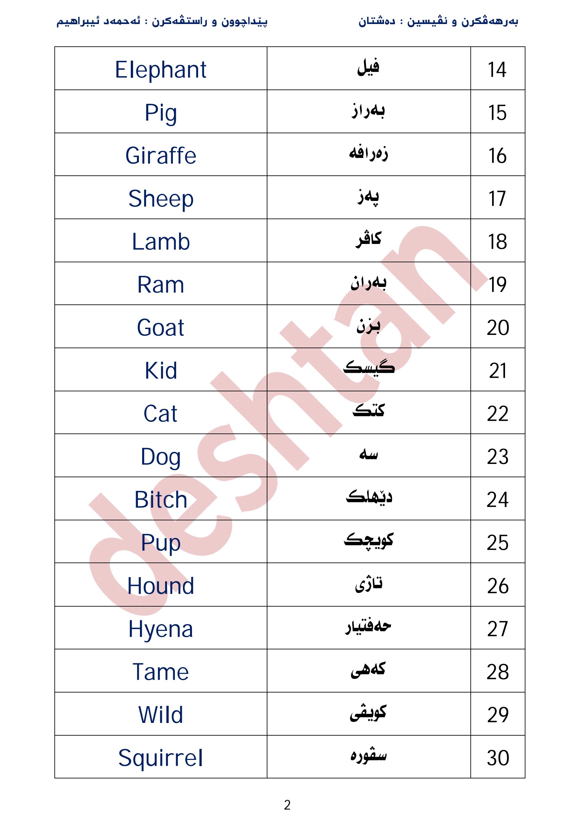Screen dimensions: 585x829
Task: Click the Kurdish word فيل beside Elephant
Action: [x=368, y=67]
